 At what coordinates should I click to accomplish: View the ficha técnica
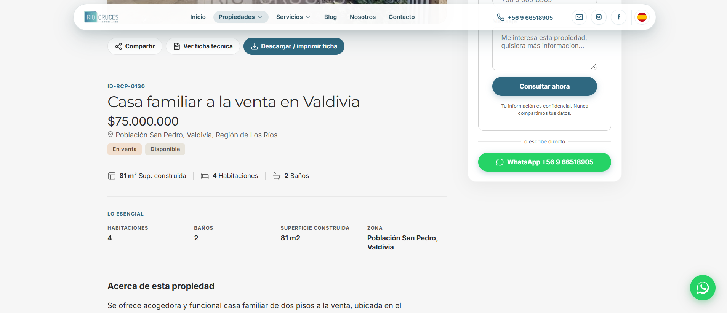203,46
